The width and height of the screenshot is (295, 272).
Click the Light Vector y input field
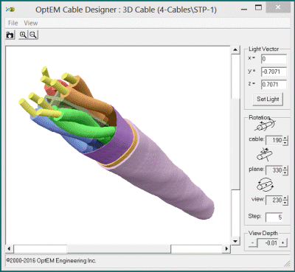click(x=274, y=72)
